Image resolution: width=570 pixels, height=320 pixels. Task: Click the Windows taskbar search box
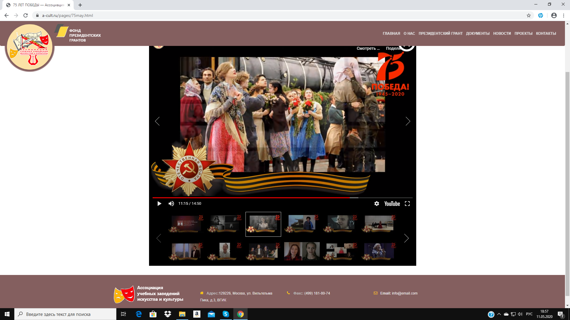[x=65, y=314]
